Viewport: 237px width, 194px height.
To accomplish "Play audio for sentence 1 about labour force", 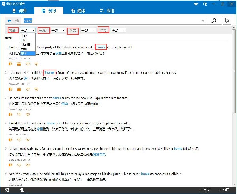I will coord(10,64).
